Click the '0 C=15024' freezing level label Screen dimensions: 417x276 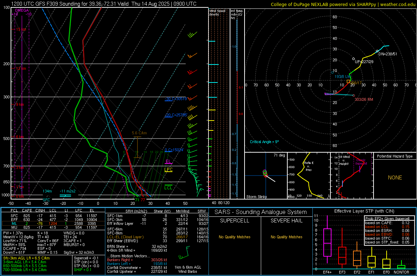pyautogui.click(x=174, y=150)
